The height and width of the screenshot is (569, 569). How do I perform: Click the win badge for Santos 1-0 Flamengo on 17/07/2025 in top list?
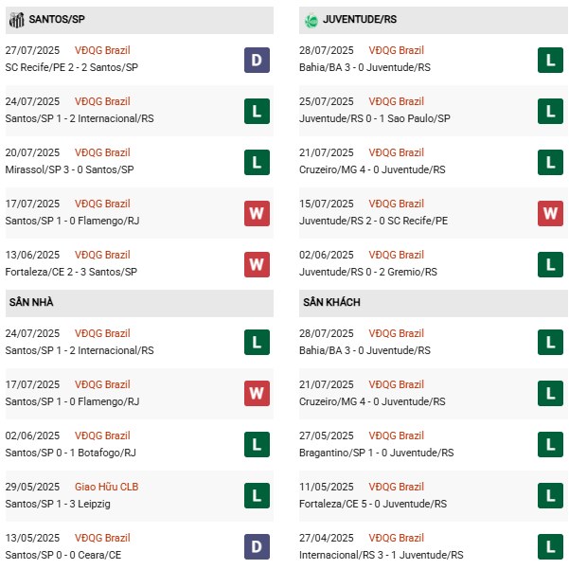[256, 213]
